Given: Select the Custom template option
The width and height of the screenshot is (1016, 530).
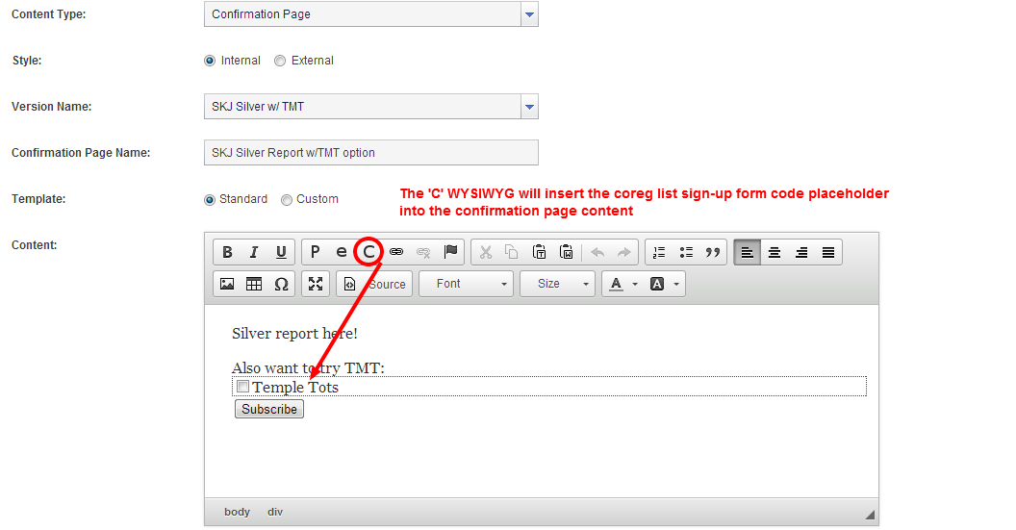Looking at the screenshot, I should (x=287, y=199).
